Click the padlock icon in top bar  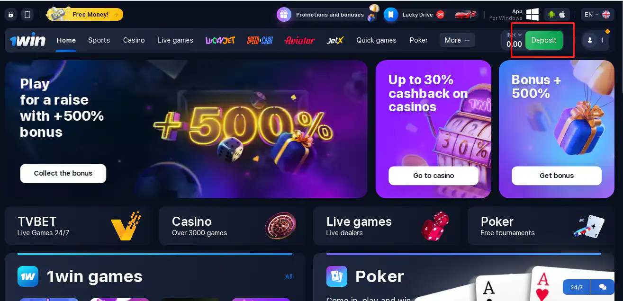point(11,15)
